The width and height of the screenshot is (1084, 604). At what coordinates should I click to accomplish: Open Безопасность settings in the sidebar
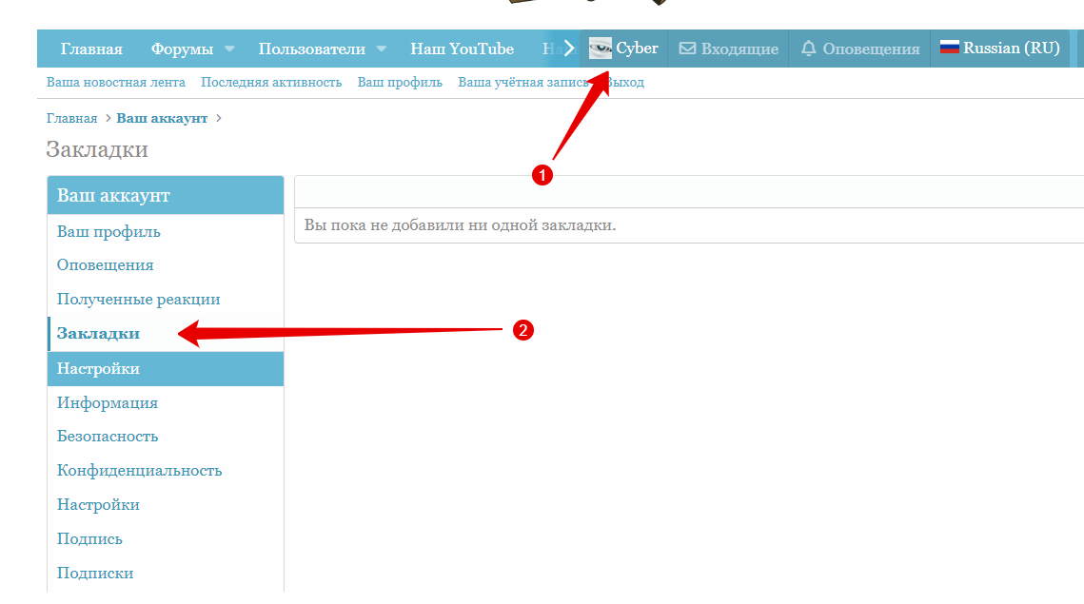click(108, 437)
